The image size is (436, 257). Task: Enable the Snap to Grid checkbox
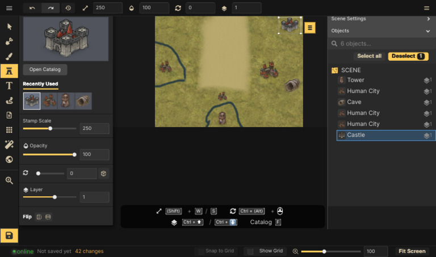[201, 251]
